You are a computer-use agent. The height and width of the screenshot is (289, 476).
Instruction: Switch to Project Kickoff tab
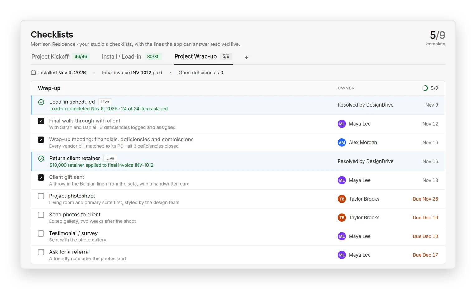click(x=60, y=57)
